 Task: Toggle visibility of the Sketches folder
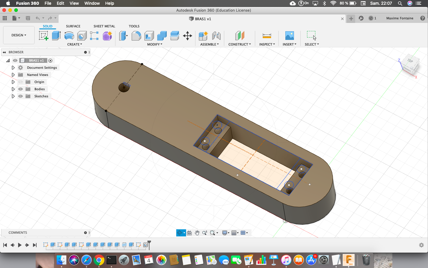pyautogui.click(x=21, y=96)
